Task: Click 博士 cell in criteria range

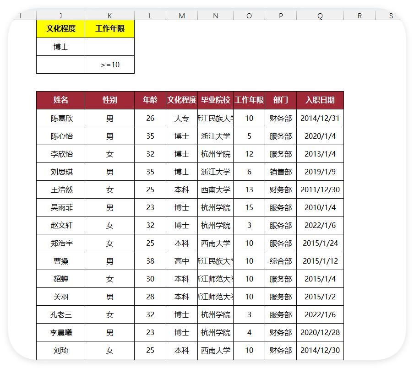Action: coord(60,47)
